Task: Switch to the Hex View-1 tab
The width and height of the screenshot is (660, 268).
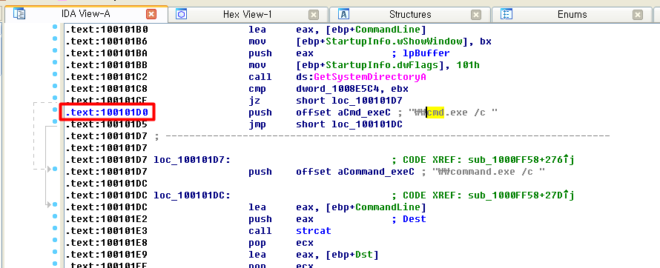Action: [248, 14]
